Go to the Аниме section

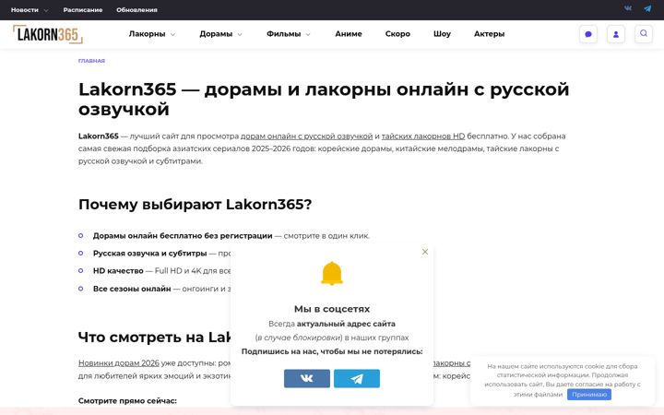point(349,34)
